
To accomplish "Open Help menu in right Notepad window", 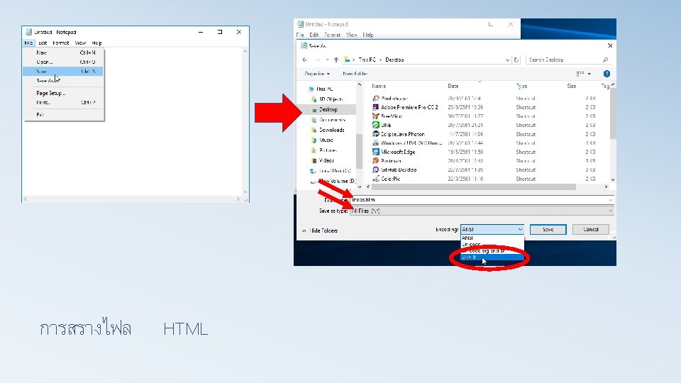I will point(368,35).
